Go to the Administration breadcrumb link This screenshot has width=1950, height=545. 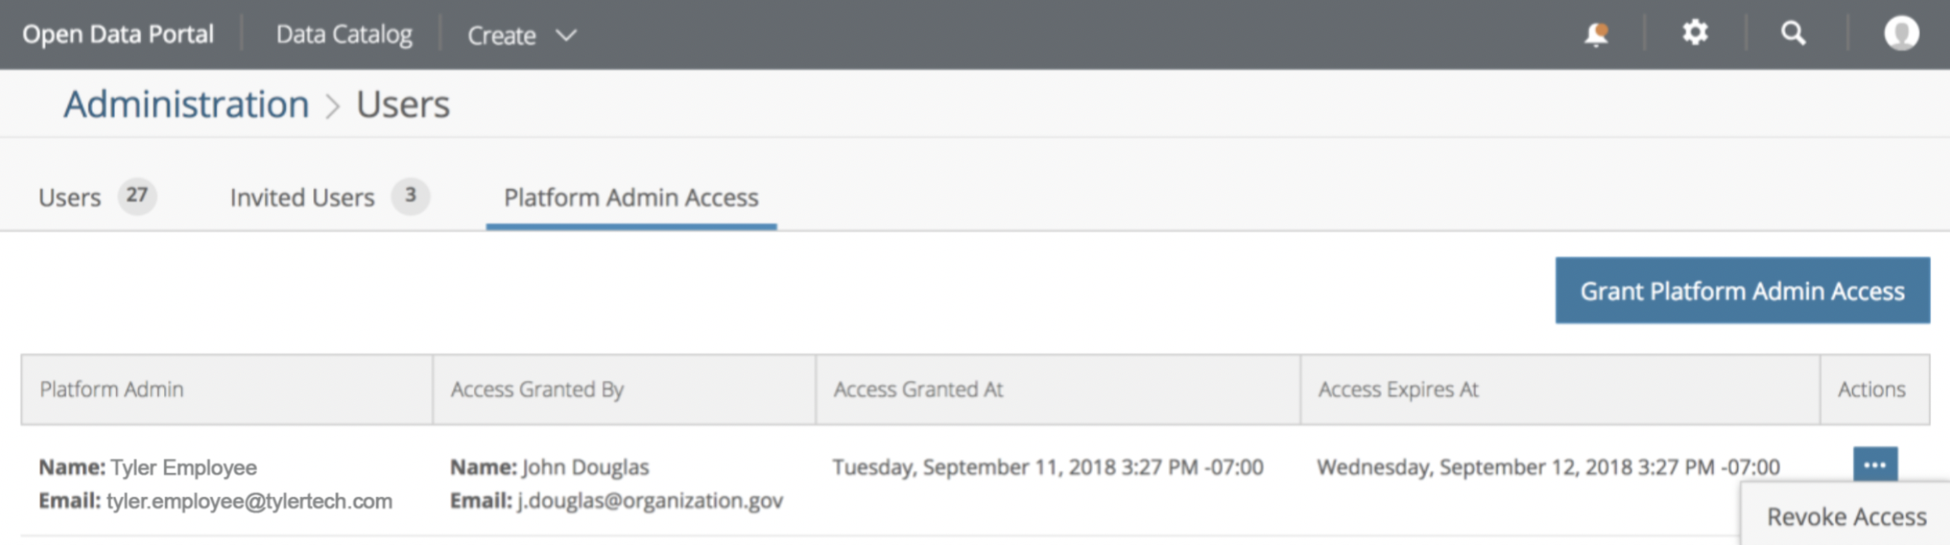186,104
